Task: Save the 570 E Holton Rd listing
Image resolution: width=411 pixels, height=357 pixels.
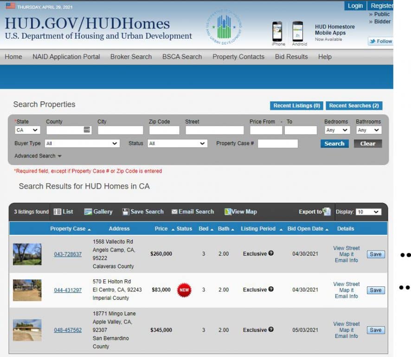Action: click(x=376, y=290)
